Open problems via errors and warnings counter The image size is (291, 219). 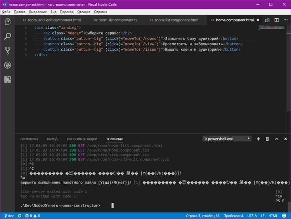(33, 216)
